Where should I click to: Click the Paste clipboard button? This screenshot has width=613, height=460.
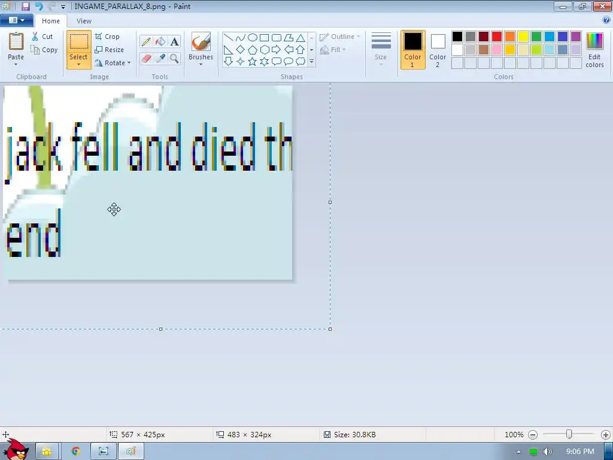16,46
